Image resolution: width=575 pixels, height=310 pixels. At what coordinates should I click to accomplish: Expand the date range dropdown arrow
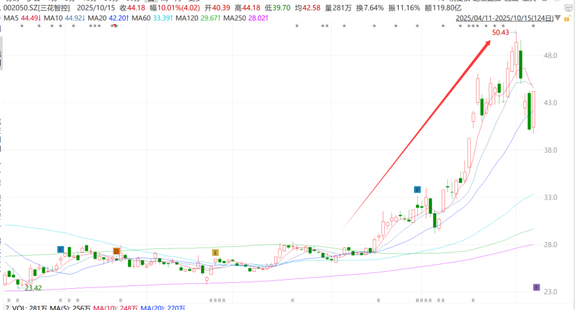tap(557, 18)
